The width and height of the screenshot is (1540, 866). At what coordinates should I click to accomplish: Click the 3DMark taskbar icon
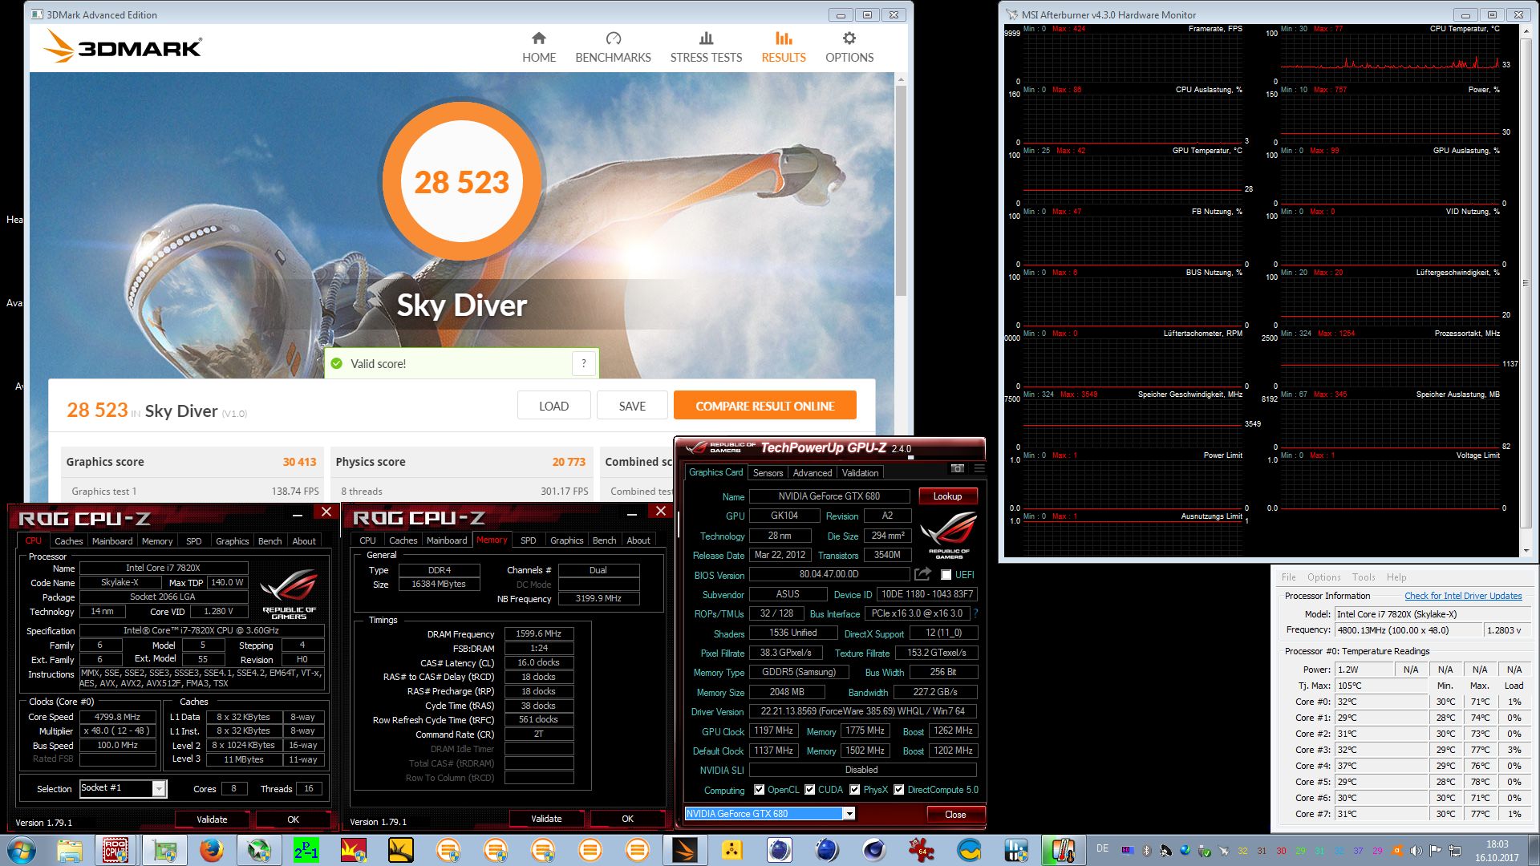pos(684,850)
